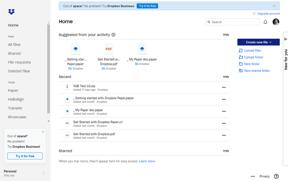The width and height of the screenshot is (288, 181).
Task: Open the 1GB Test 1.0.zip file name
Action: (84, 86)
